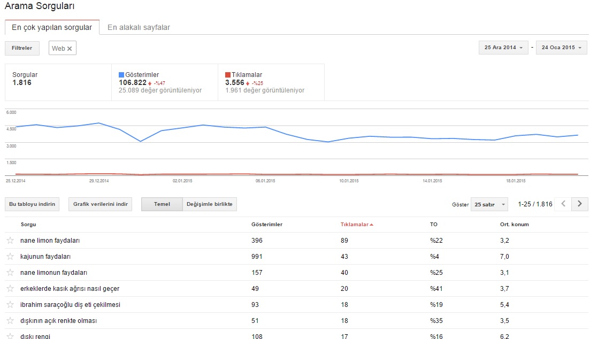Star the 'ibrahim saraçoğlu diş eti çekilmesi' query
590x339 pixels.
click(10, 305)
